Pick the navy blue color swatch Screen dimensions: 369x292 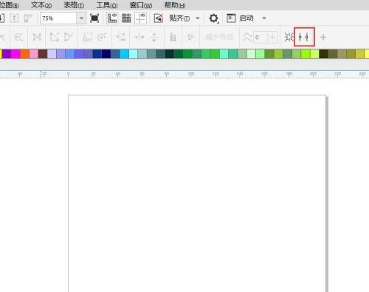point(106,54)
